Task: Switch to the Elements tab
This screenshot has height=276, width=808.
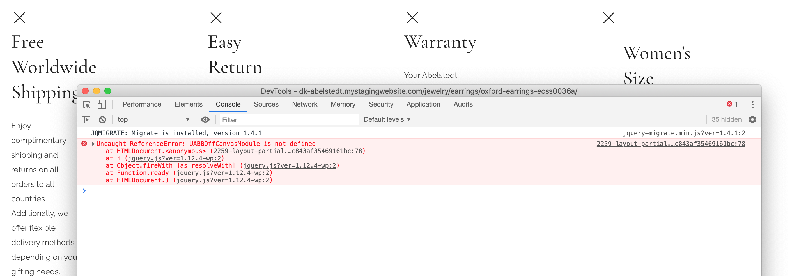Action: 189,104
